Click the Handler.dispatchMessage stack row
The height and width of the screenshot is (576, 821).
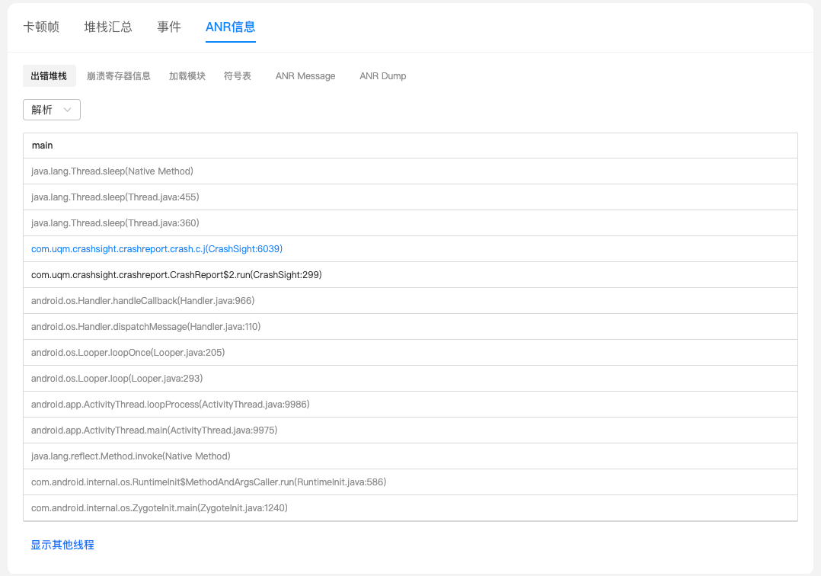pyautogui.click(x=145, y=327)
